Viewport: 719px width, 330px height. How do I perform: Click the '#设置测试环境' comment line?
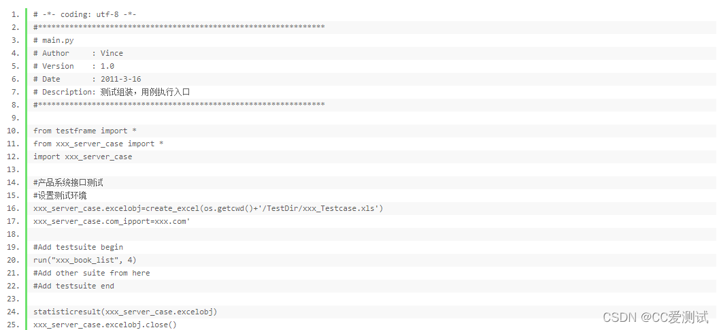(60, 195)
